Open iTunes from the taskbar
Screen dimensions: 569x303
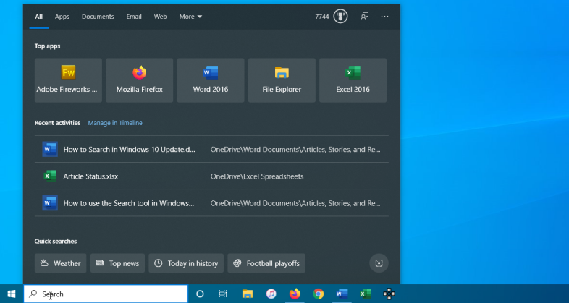(x=271, y=294)
